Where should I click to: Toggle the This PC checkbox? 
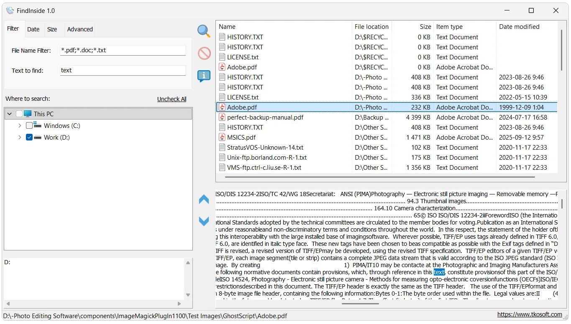19,114
